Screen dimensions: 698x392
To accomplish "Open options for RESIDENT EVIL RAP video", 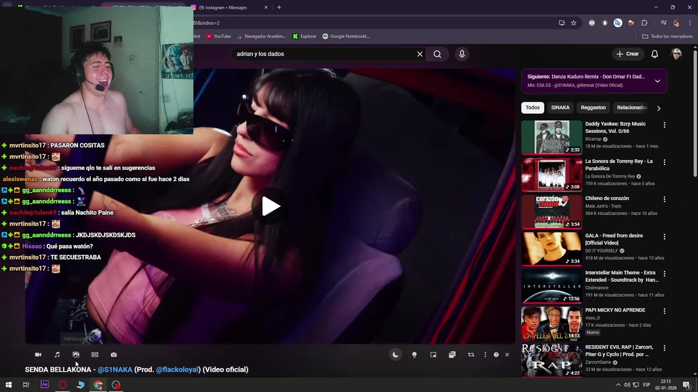I will pos(664,348).
